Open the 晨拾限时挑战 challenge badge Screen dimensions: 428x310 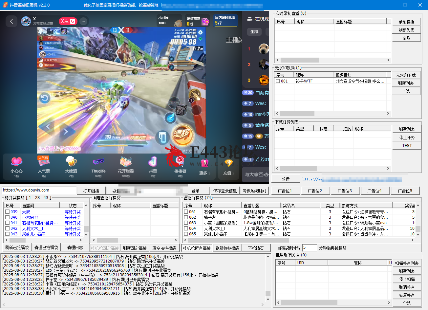(x=225, y=20)
